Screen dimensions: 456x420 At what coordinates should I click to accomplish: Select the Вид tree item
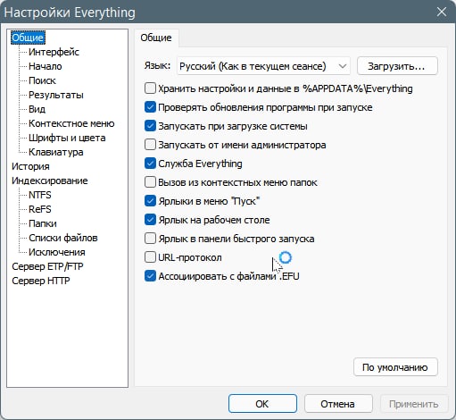[x=37, y=109]
